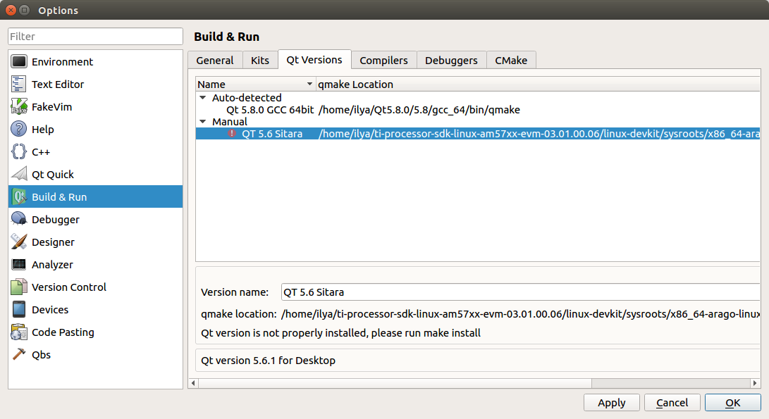
Task: Switch to the Kits tab
Action: click(x=260, y=61)
